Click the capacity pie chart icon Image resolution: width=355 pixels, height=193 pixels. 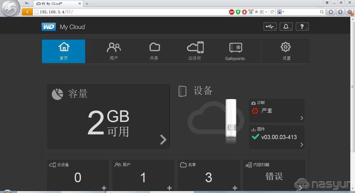click(57, 94)
